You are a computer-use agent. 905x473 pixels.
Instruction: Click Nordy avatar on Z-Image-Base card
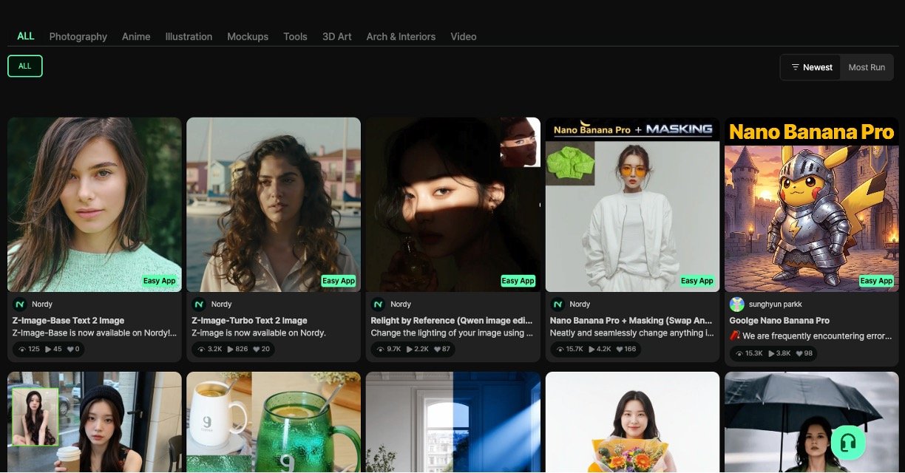pyautogui.click(x=20, y=304)
